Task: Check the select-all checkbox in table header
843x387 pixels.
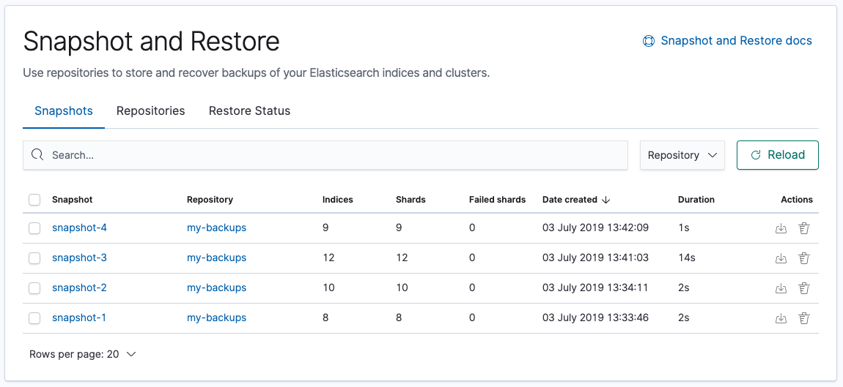Action: pos(34,200)
